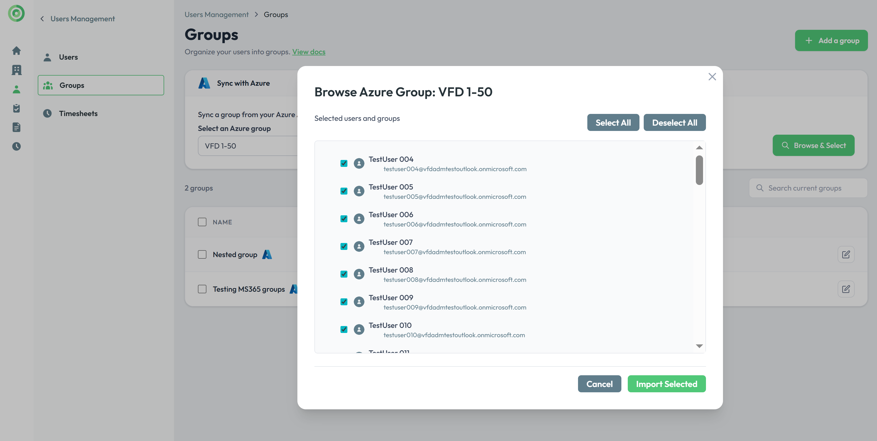Click edit icon for Testing MS365 groups
This screenshot has width=877, height=441.
pos(846,289)
